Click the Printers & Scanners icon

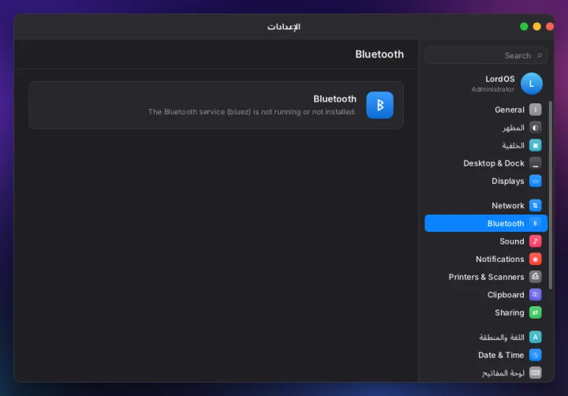tap(535, 276)
